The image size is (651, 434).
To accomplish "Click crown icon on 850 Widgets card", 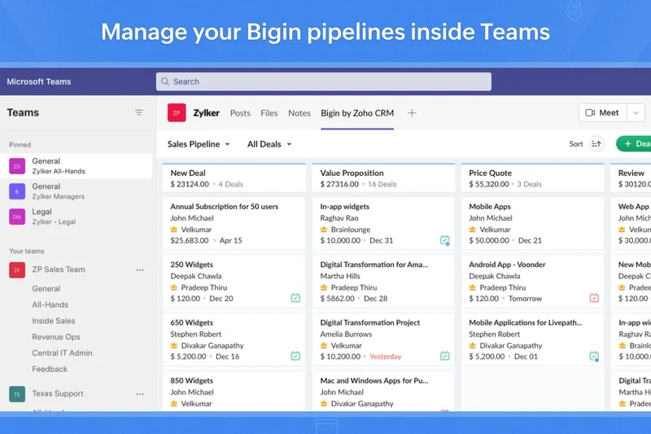I will [x=174, y=403].
